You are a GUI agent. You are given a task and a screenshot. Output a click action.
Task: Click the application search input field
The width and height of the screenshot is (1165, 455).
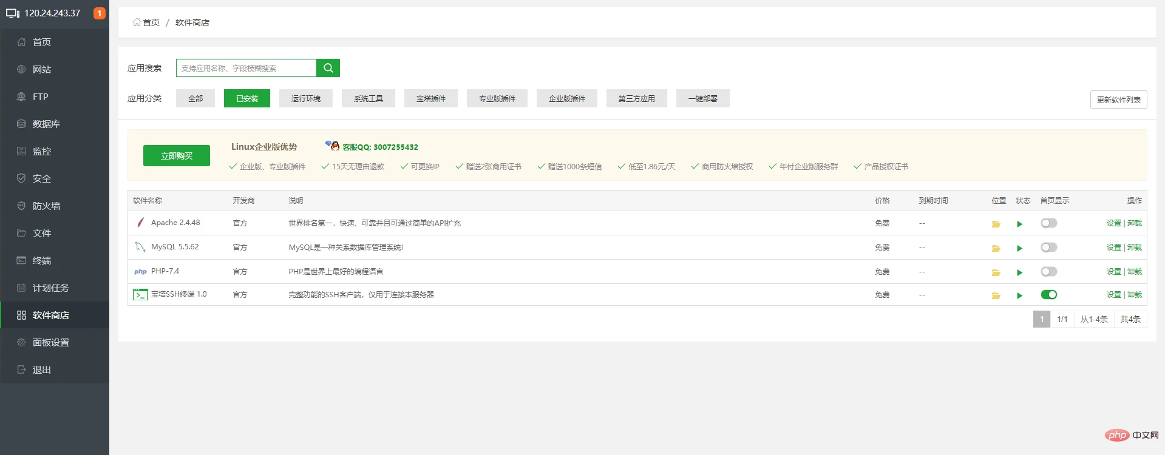click(246, 68)
